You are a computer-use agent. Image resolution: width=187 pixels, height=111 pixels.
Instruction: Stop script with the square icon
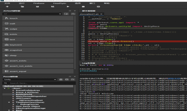[83, 7]
